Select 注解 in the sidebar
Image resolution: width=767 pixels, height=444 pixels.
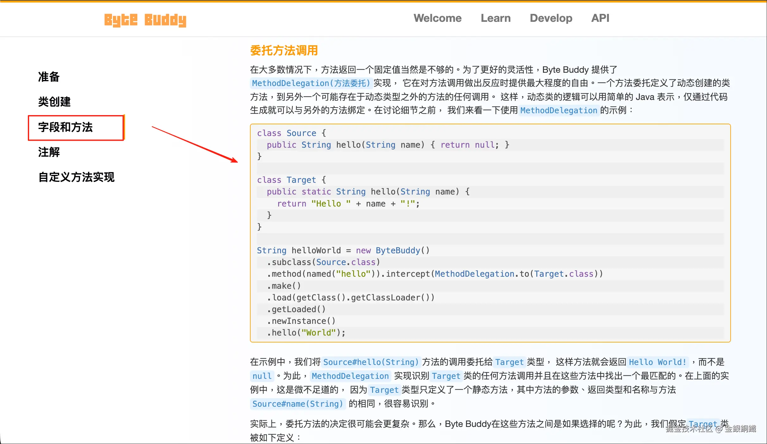tap(49, 152)
